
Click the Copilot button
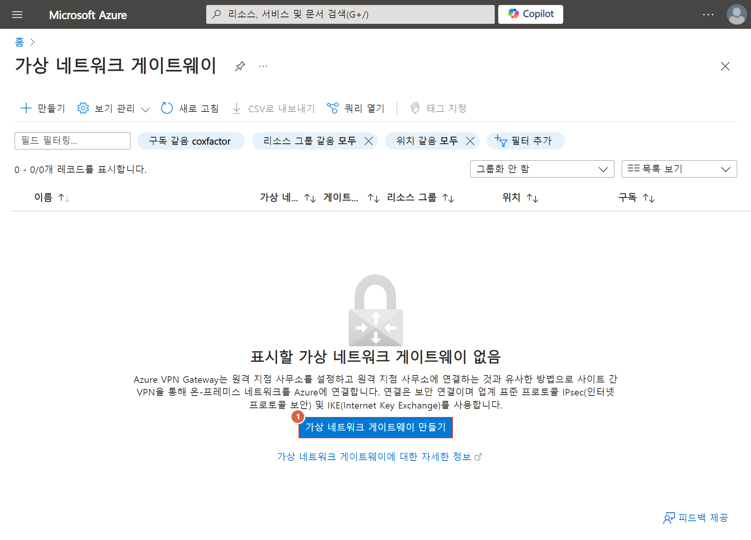[x=530, y=14]
